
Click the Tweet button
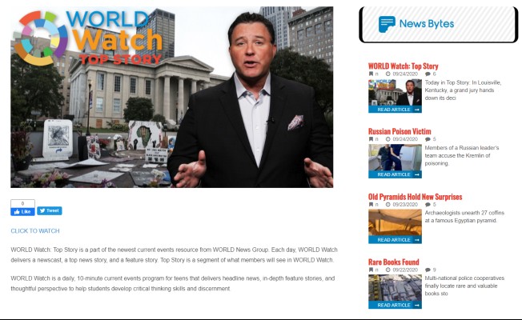click(x=50, y=210)
